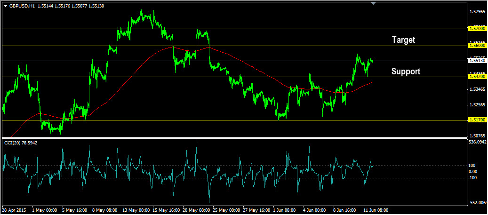Click the 28 Apr 2015 date label
The height and width of the screenshot is (215, 488).
click(13, 210)
